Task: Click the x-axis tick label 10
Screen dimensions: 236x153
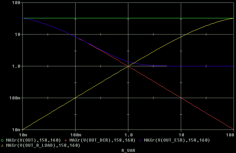Action: (x=181, y=134)
